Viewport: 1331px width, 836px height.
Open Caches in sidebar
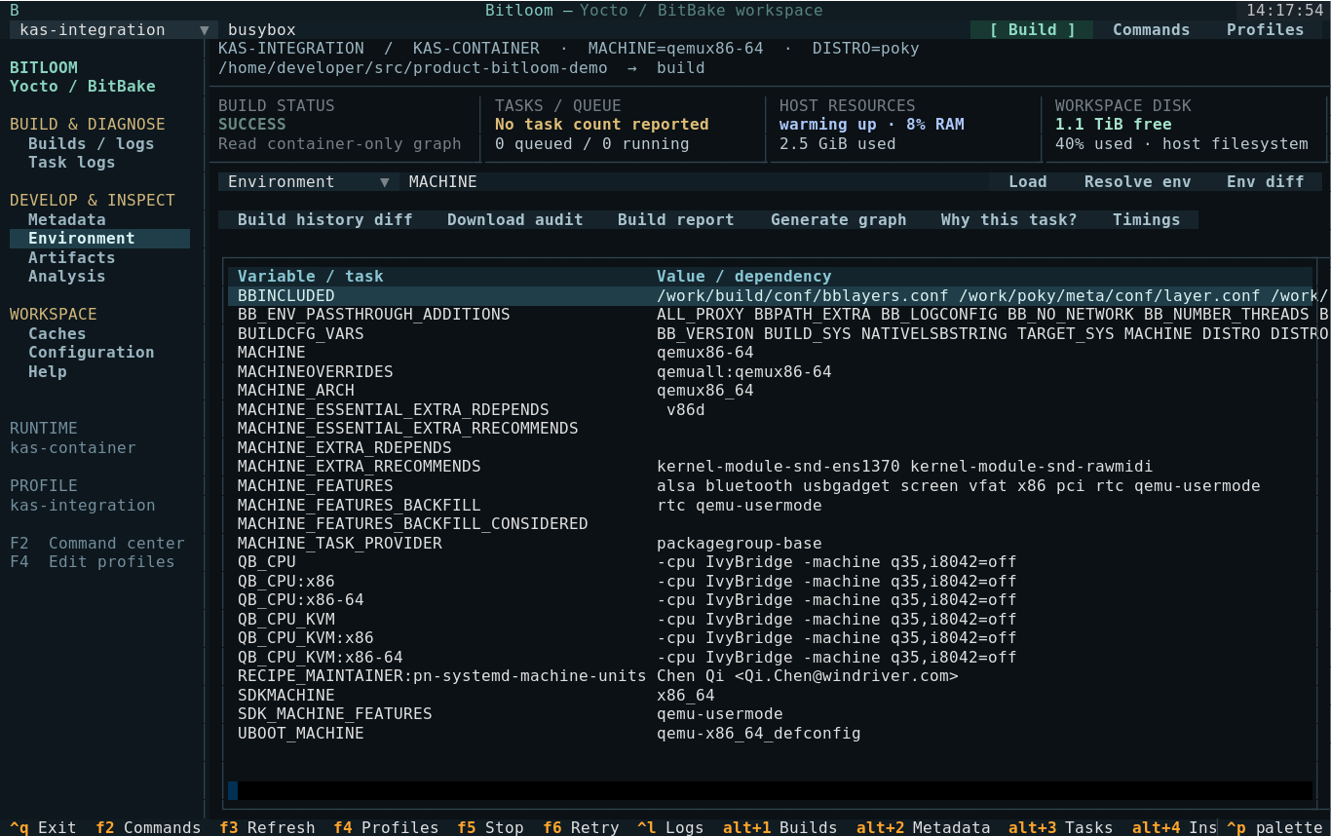(x=57, y=334)
